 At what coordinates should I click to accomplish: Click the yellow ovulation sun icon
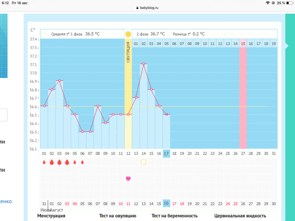(x=128, y=34)
